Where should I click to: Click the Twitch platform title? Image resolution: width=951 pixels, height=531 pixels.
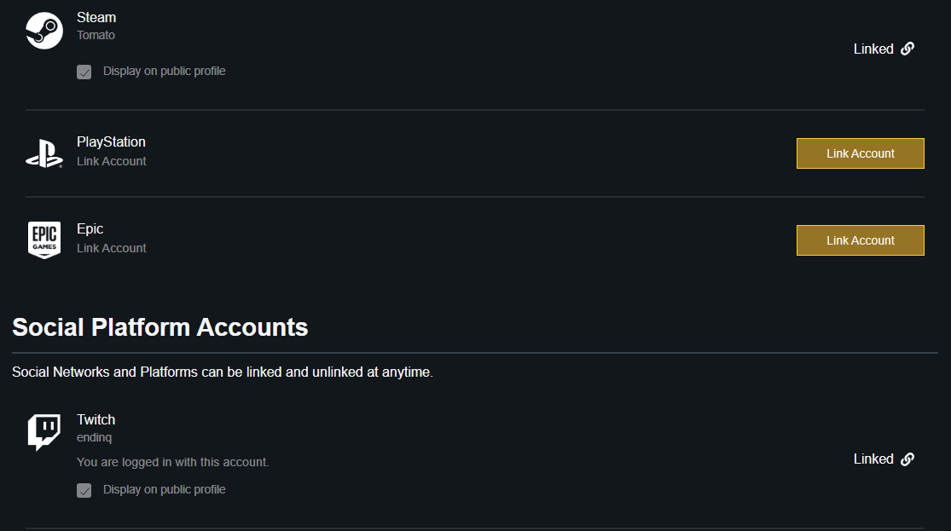click(x=96, y=419)
